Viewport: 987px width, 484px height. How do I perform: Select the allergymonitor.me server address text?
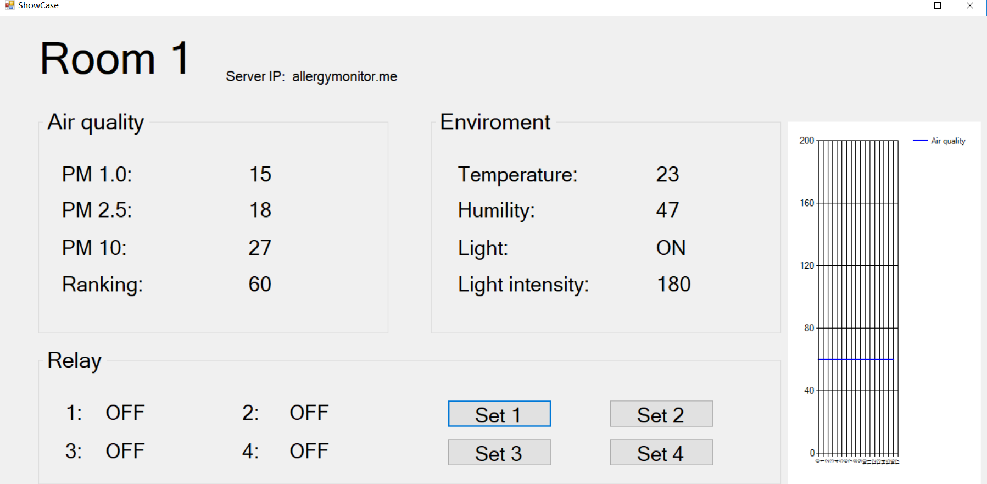point(344,76)
